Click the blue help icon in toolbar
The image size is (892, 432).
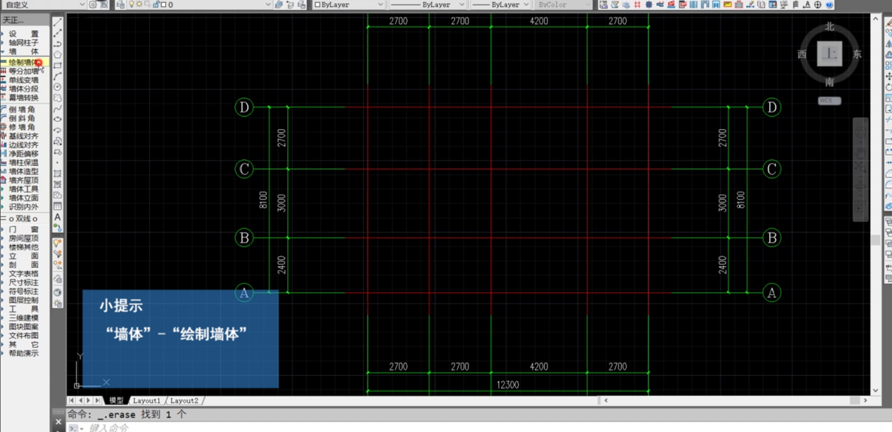click(829, 5)
